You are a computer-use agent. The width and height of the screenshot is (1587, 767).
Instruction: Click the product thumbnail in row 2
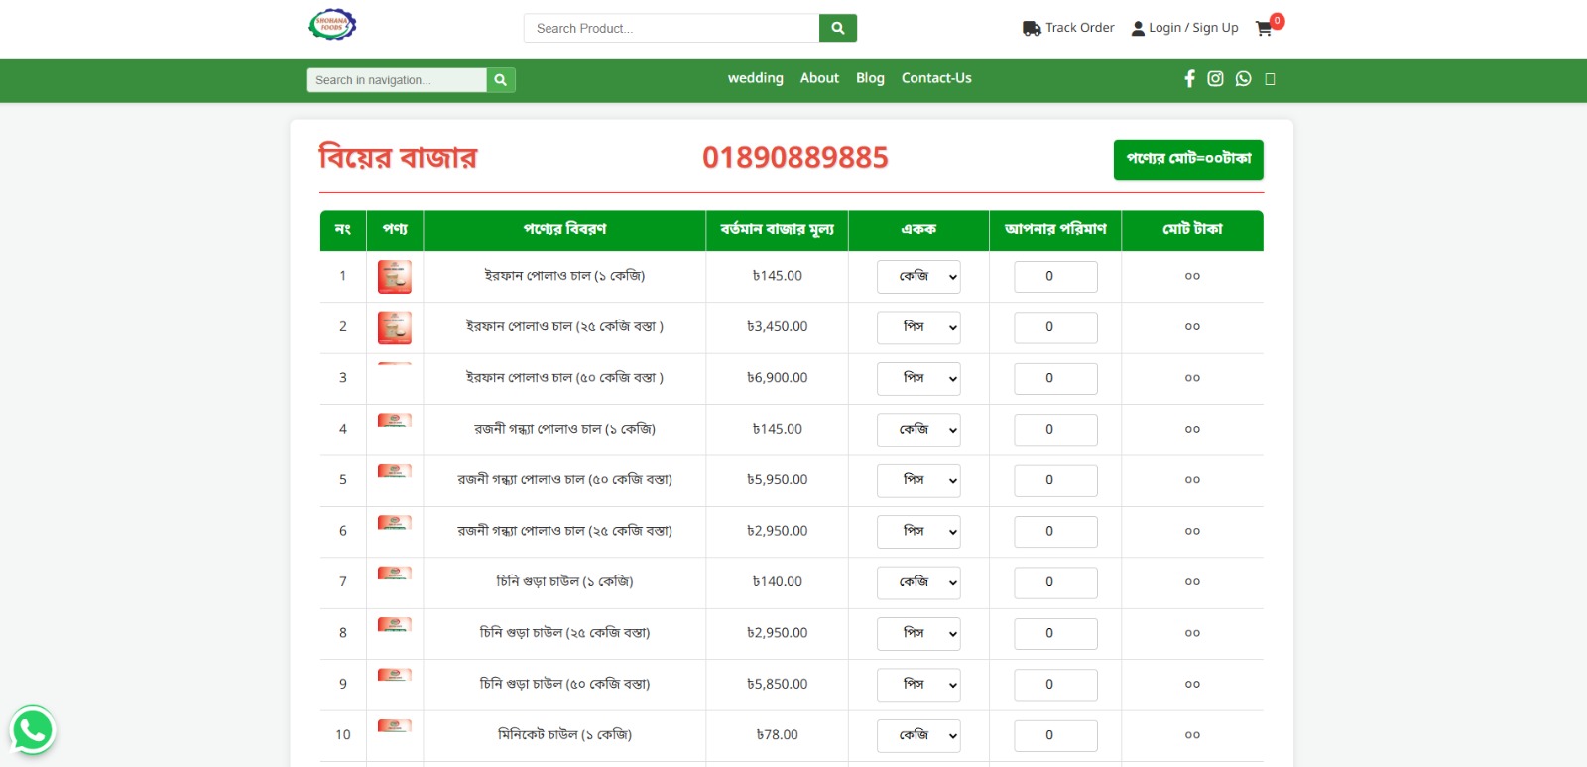[394, 327]
